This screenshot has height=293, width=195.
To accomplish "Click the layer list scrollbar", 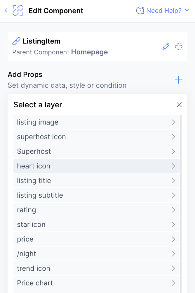I will pos(181,204).
